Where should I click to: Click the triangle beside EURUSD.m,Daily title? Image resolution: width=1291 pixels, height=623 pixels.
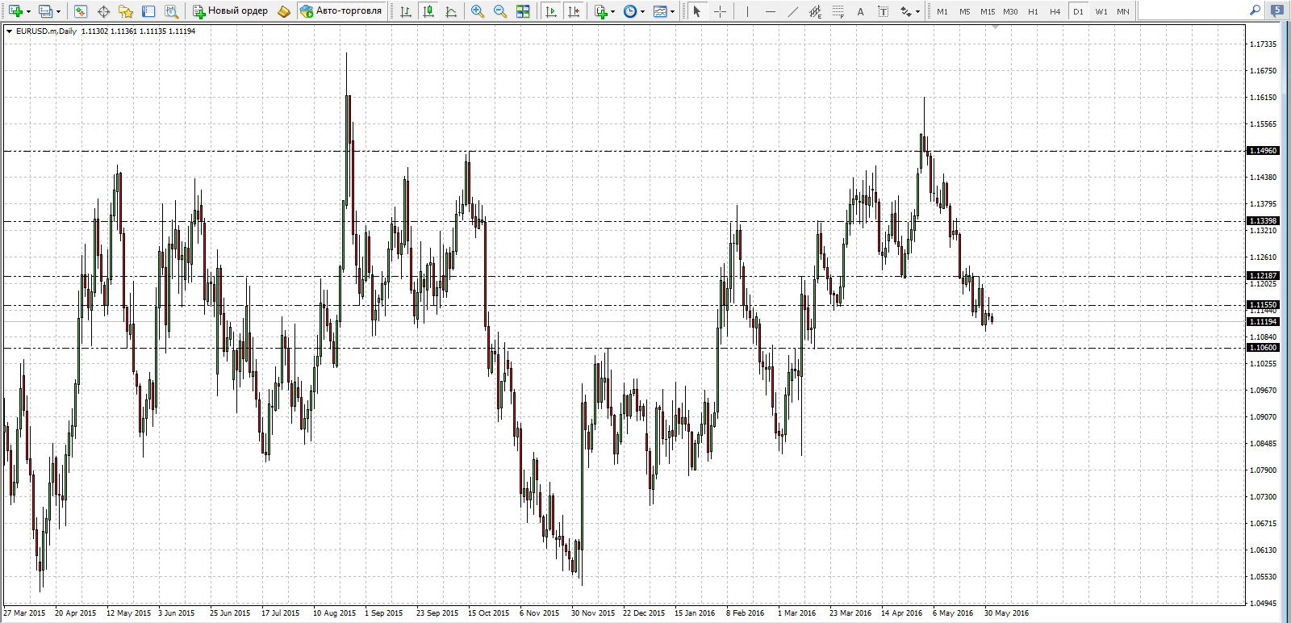(x=9, y=31)
